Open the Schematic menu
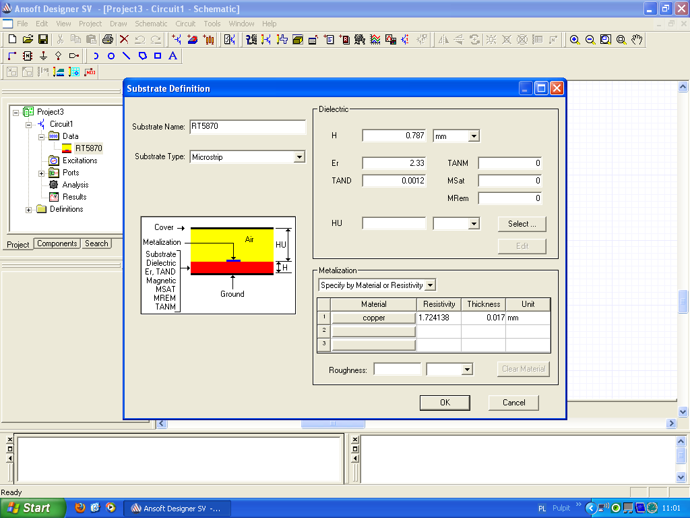690x518 pixels. coord(151,23)
